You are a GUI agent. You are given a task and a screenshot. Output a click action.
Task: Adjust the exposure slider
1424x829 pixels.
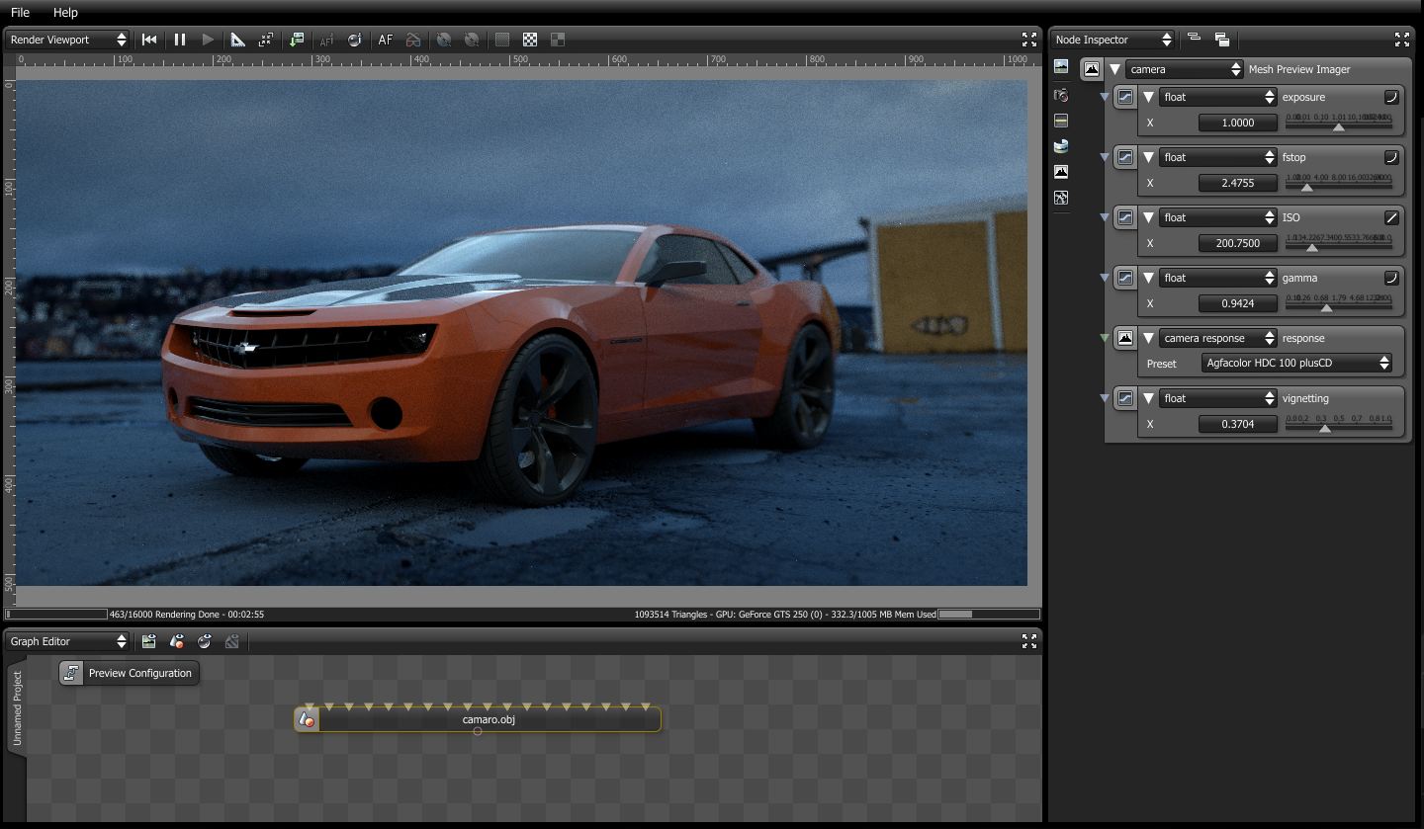(x=1339, y=123)
